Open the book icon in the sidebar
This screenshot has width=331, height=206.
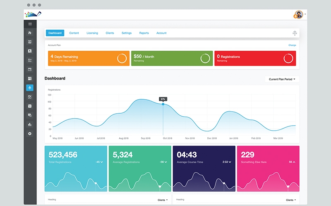point(30,42)
